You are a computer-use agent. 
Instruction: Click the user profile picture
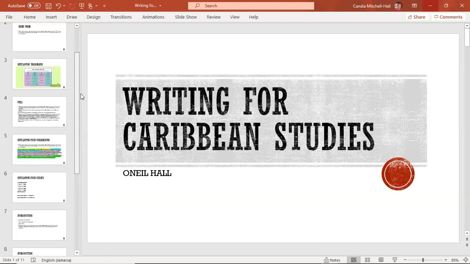click(398, 5)
